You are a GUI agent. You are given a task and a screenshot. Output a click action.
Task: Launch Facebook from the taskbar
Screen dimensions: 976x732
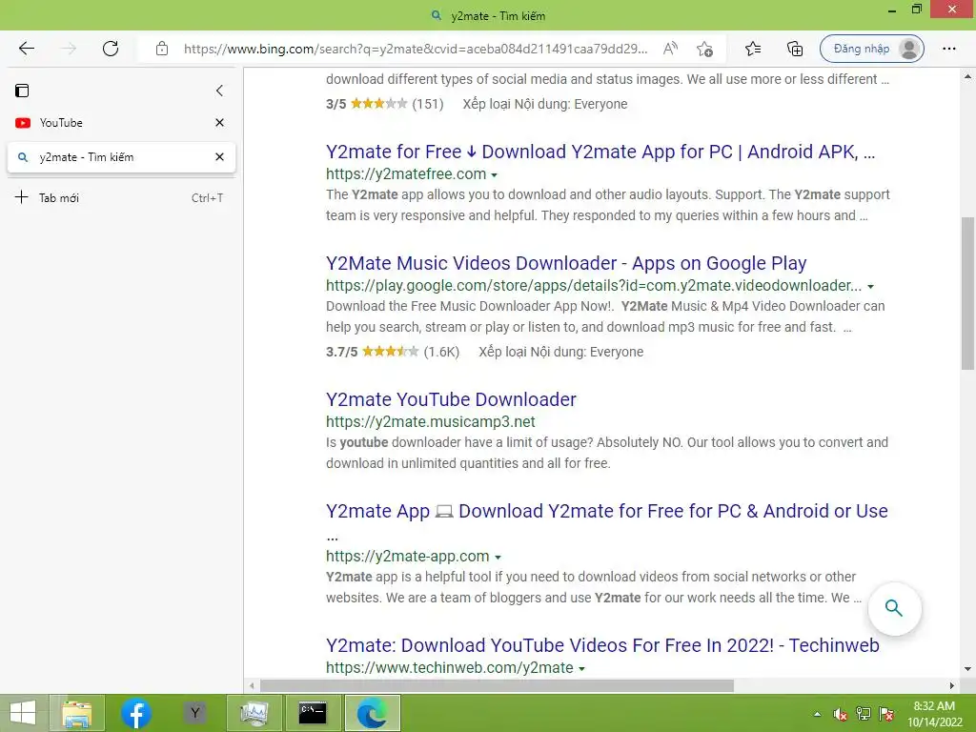(x=135, y=713)
